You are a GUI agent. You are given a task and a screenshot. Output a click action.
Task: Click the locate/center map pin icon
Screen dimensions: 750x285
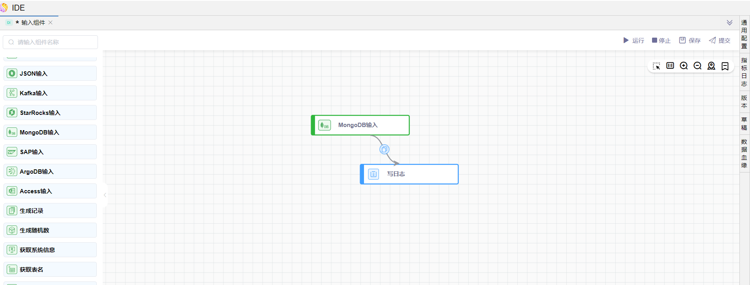(x=711, y=66)
